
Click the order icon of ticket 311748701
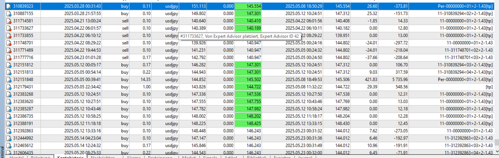[8, 43]
